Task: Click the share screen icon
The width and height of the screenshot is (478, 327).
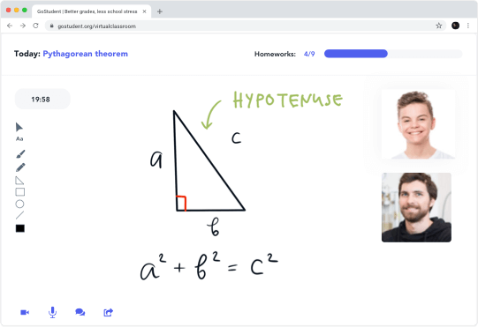Action: 108,312
